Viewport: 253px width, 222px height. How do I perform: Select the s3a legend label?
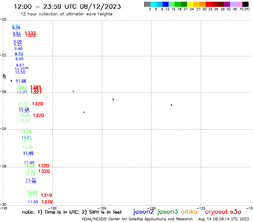235,212
